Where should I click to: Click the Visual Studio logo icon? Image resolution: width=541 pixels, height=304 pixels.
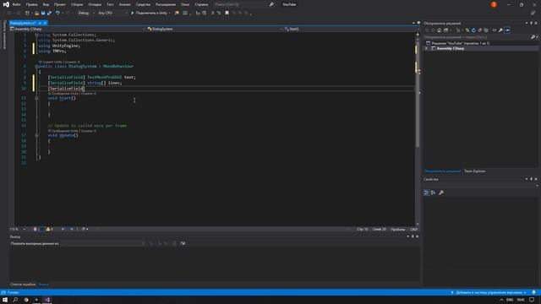(6, 4)
